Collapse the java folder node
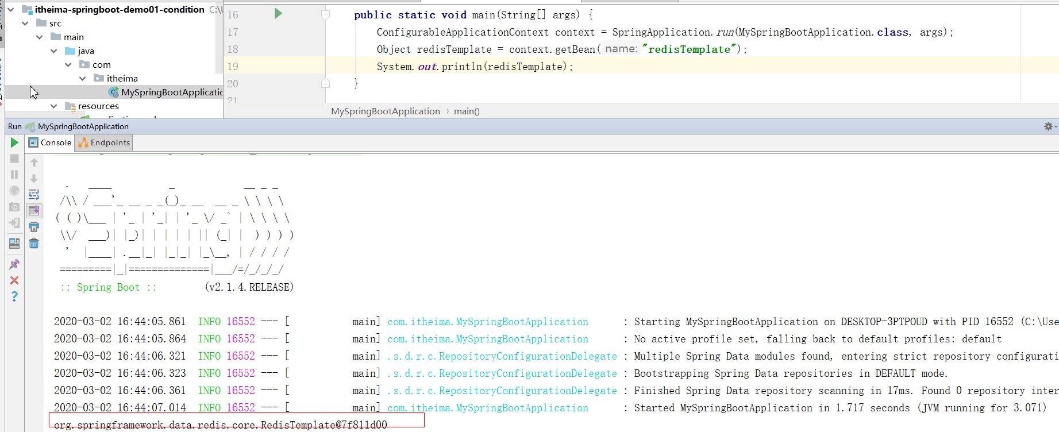This screenshot has width=1059, height=432. click(54, 51)
